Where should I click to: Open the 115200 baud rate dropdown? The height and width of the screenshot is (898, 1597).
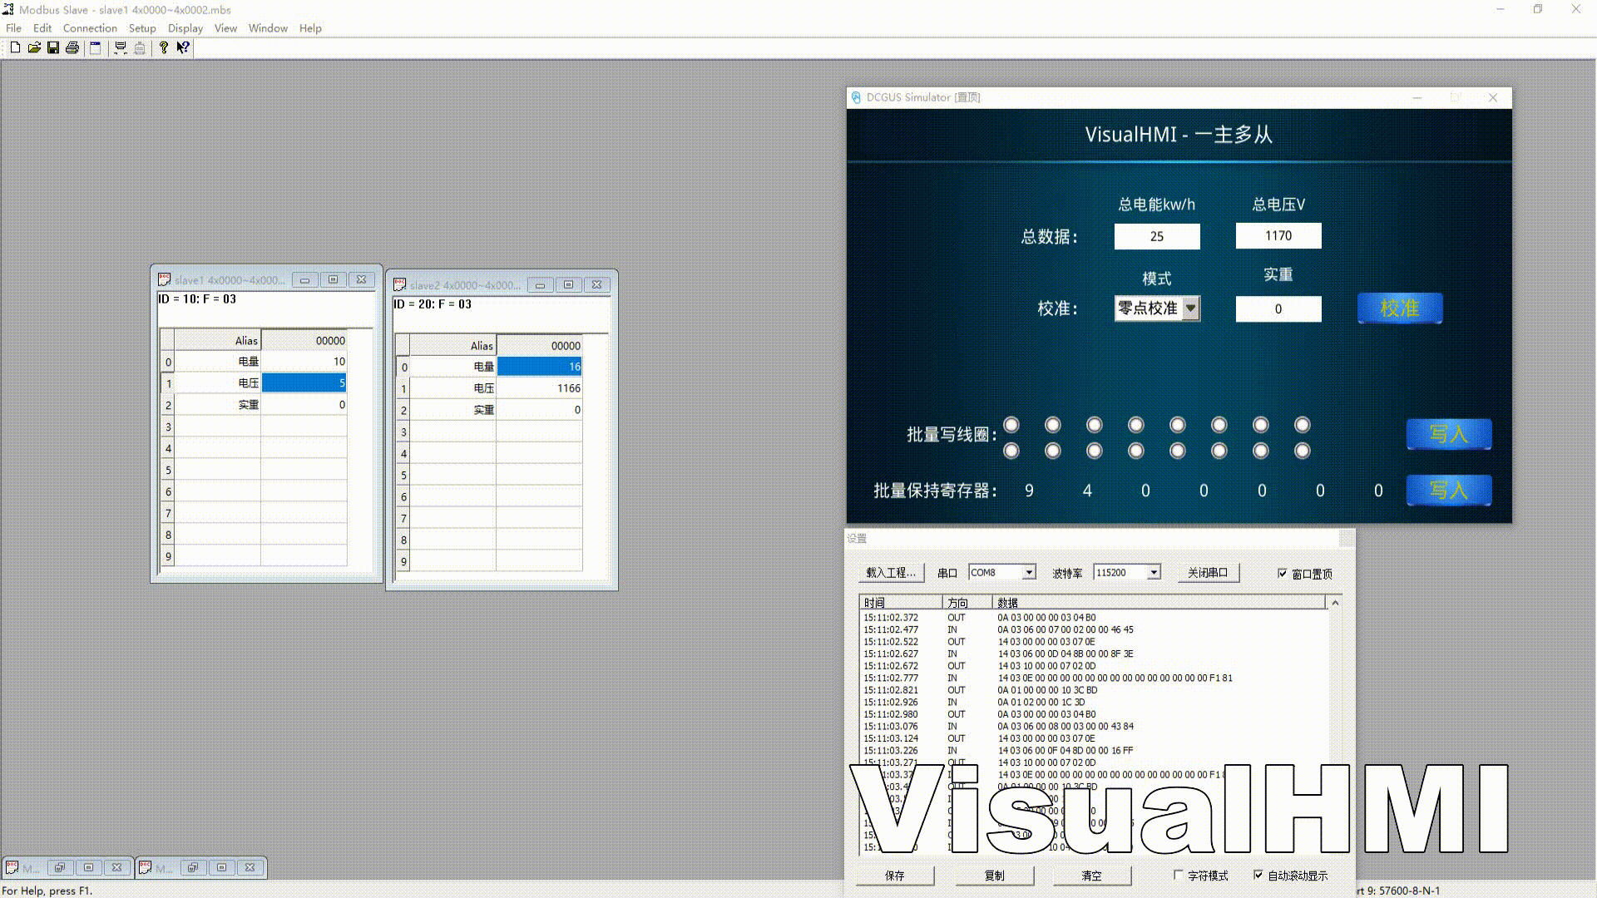coord(1154,572)
